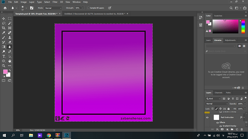Open the layer Fill slider dropdown

pos(245,109)
